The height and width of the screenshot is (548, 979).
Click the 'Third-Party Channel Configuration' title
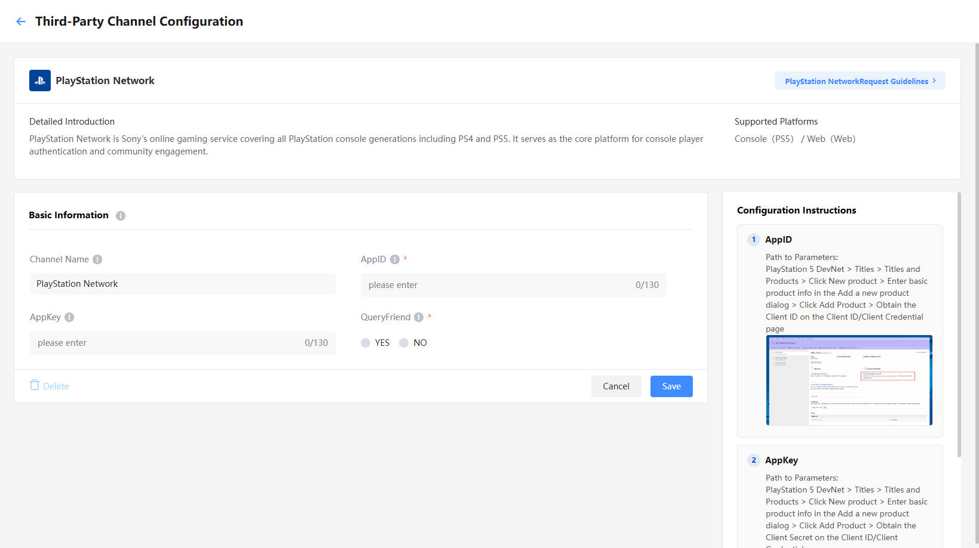pos(139,21)
